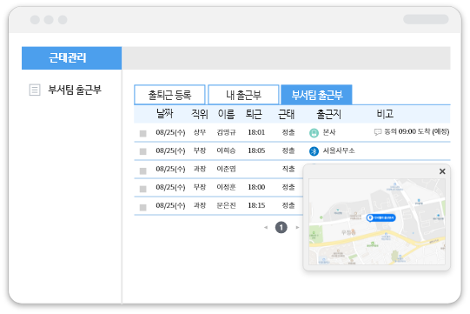Click the 상무 rank cell
The height and width of the screenshot is (314, 470).
pyautogui.click(x=200, y=132)
